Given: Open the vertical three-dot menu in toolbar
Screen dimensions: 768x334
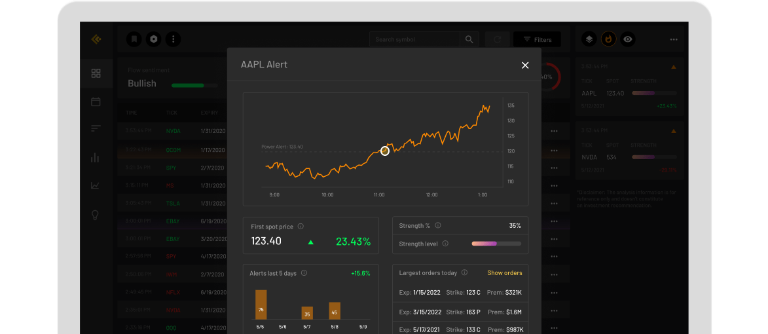Looking at the screenshot, I should [x=173, y=39].
